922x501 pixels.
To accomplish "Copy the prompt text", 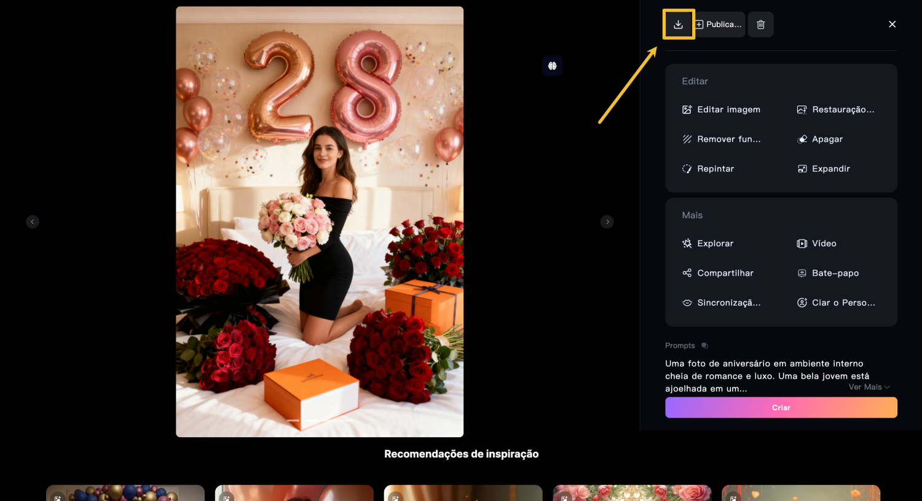I will 704,345.
